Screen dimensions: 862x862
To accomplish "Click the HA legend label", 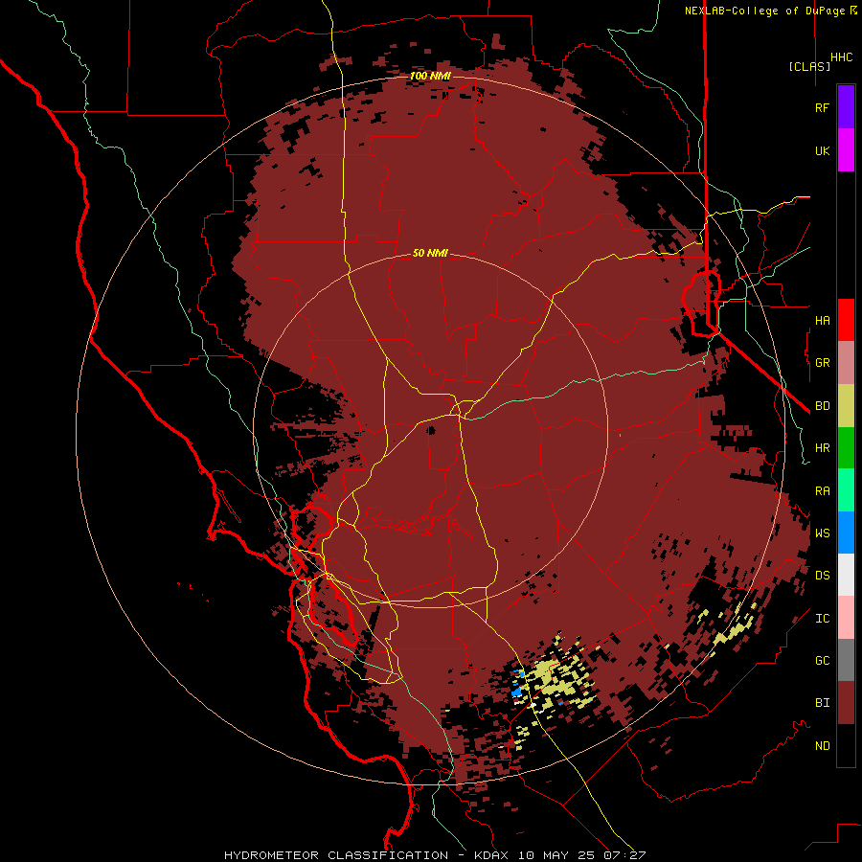I will pos(822,320).
